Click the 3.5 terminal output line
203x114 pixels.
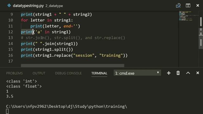pyautogui.click(x=10, y=96)
